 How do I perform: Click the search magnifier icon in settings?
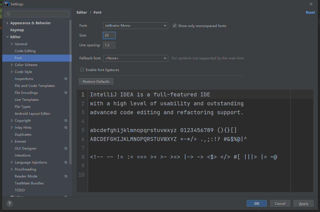point(8,14)
